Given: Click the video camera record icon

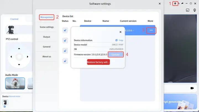Looking at the screenshot, I should click(192, 88).
